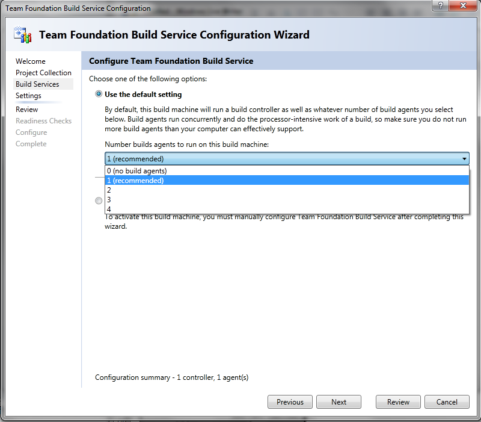Jump to the Review step in sidebar
481x422 pixels.
tap(26, 110)
